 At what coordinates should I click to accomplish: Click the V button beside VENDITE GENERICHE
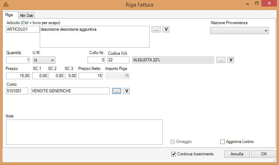(127, 91)
